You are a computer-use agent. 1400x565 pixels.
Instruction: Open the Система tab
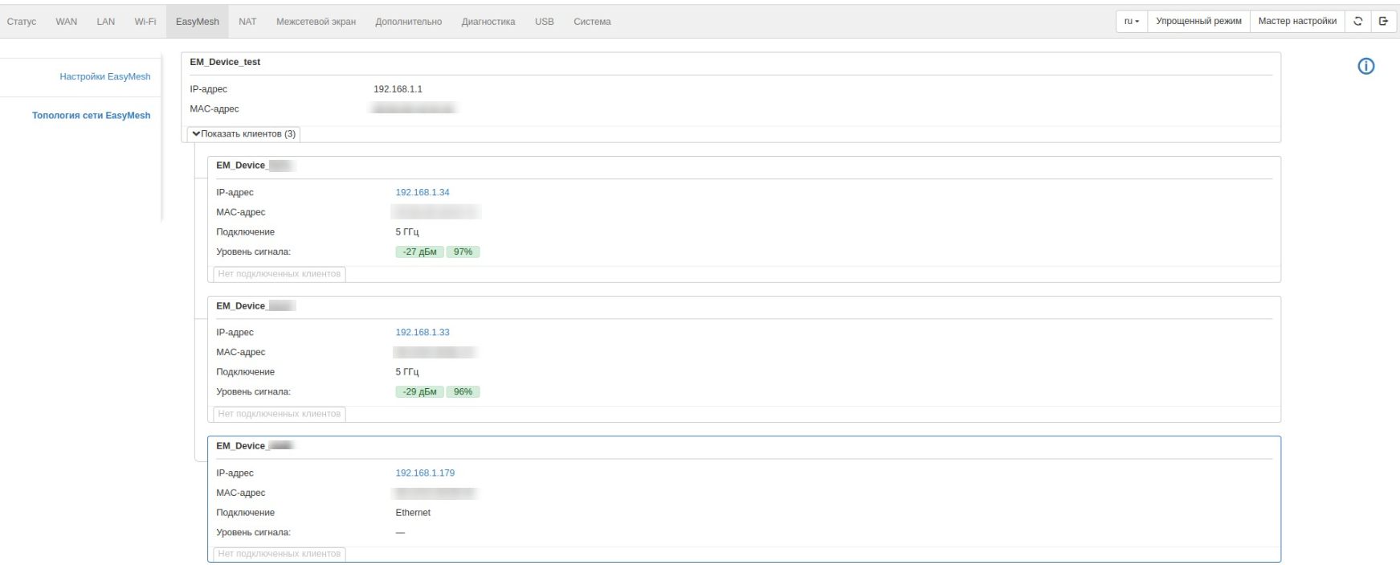[592, 22]
